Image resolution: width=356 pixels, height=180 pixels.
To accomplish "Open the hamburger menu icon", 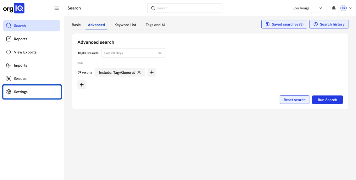I will pyautogui.click(x=57, y=8).
